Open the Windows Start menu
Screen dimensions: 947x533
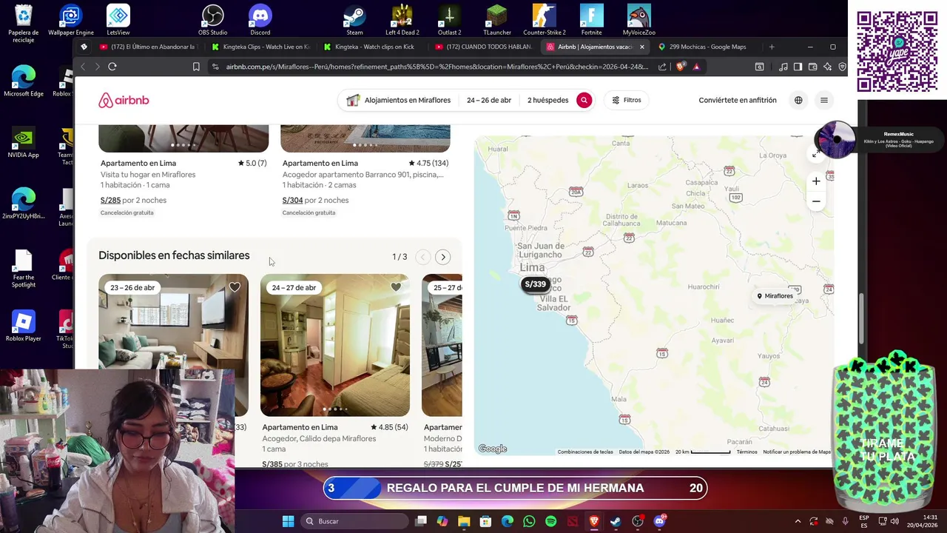pos(288,521)
